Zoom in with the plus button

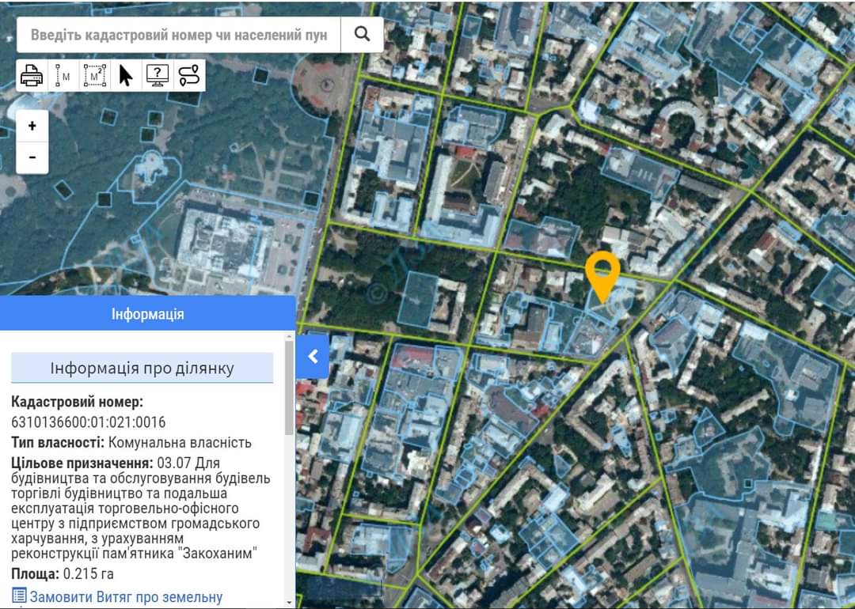click(x=32, y=126)
